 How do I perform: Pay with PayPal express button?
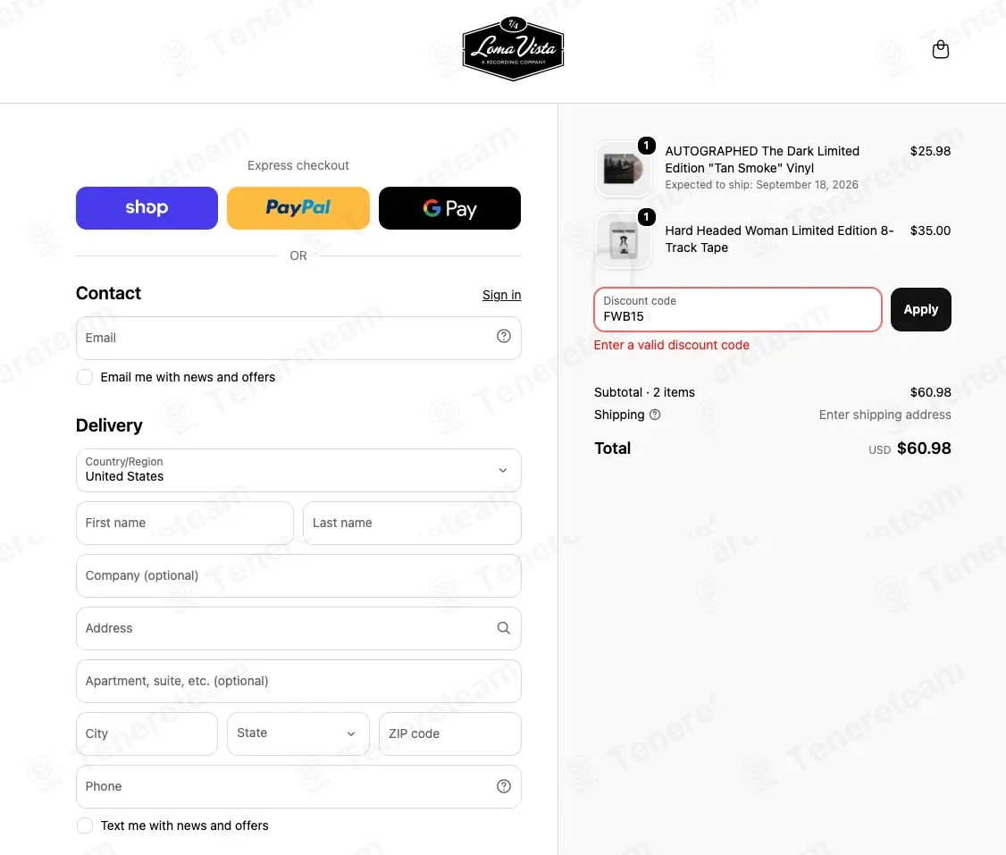tap(298, 208)
